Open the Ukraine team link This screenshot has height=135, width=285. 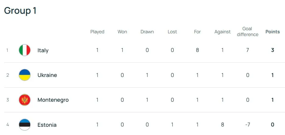click(x=47, y=75)
